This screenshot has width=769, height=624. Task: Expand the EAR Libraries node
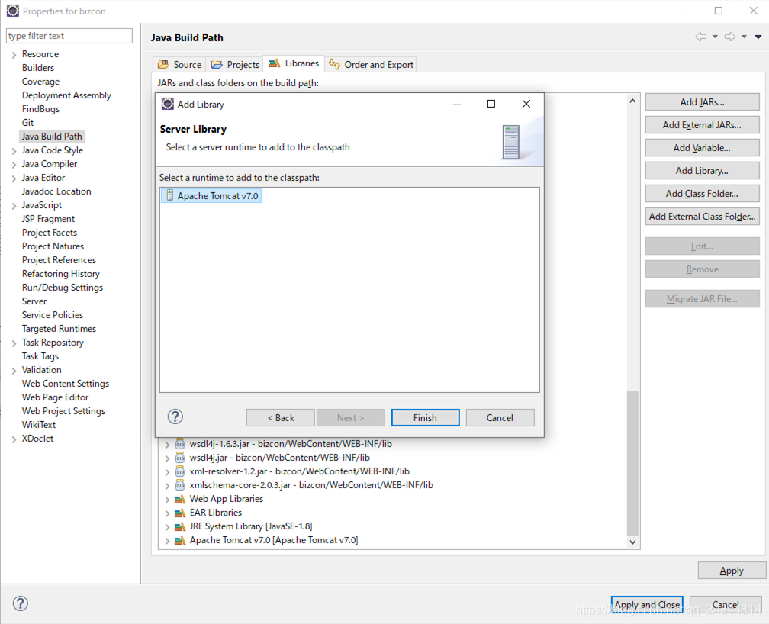pos(167,513)
